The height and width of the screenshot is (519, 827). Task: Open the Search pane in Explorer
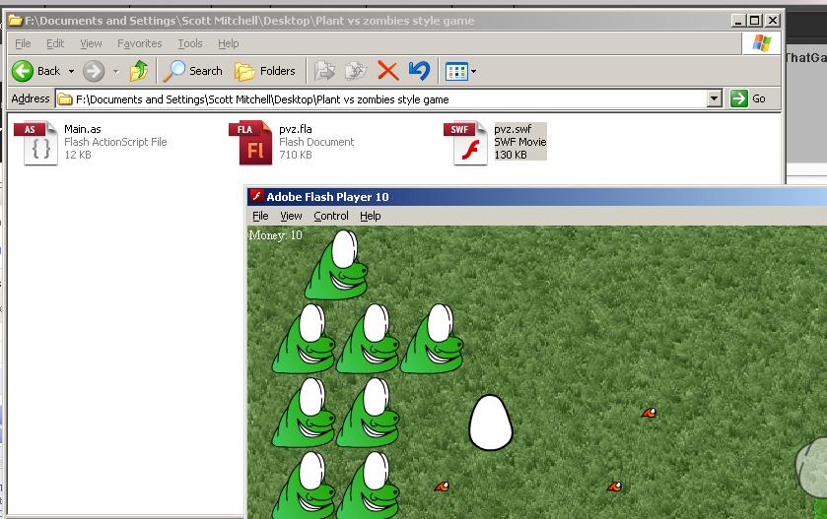192,71
